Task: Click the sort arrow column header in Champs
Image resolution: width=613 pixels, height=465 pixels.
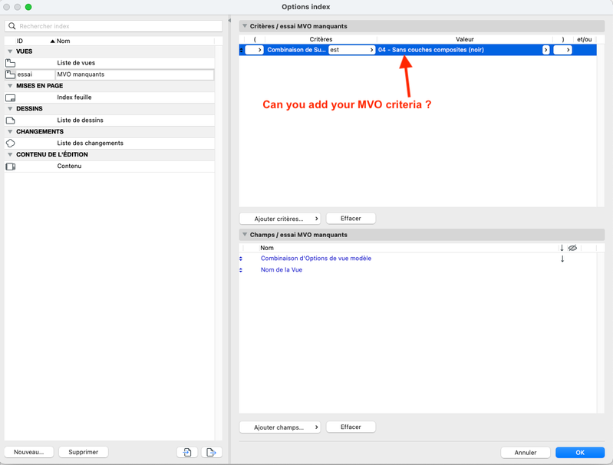Action: [x=562, y=248]
